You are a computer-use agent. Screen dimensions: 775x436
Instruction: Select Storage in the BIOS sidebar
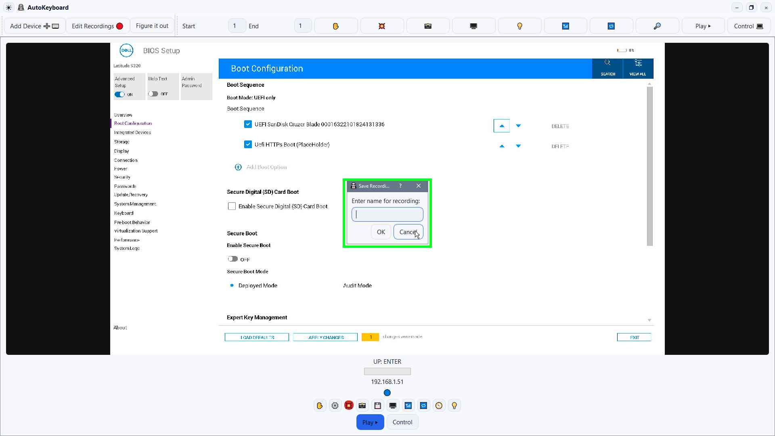click(x=121, y=142)
